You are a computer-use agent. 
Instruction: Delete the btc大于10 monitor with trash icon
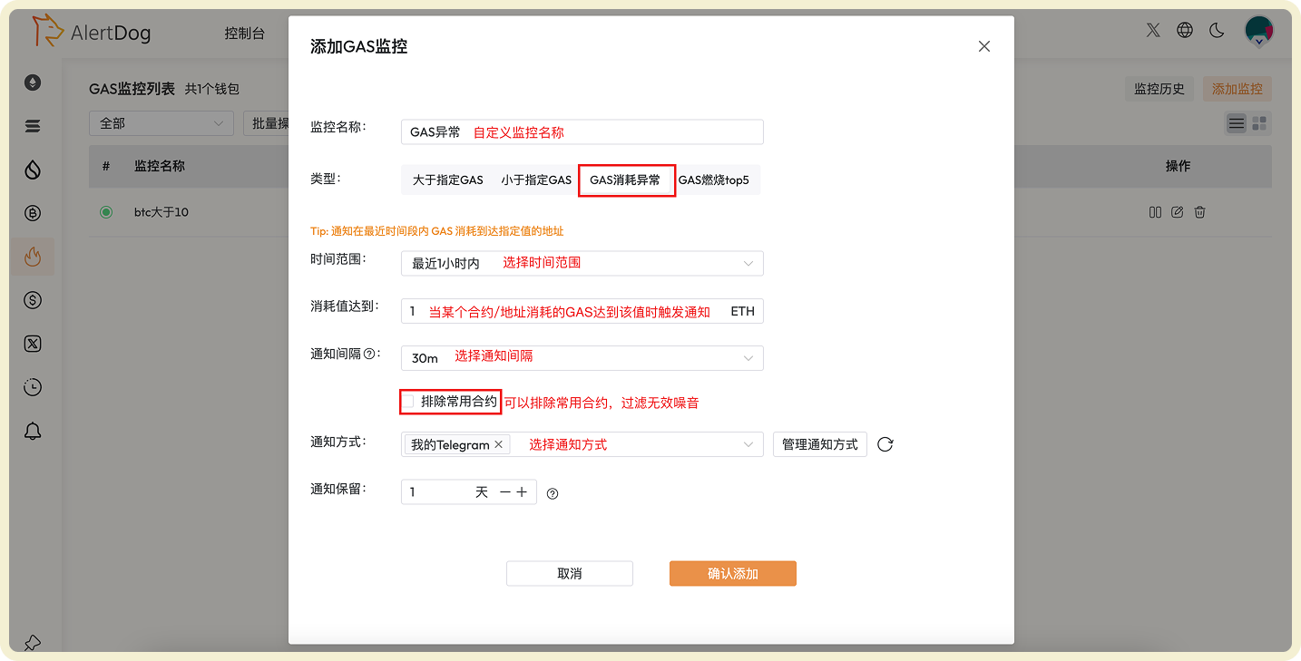1199,211
